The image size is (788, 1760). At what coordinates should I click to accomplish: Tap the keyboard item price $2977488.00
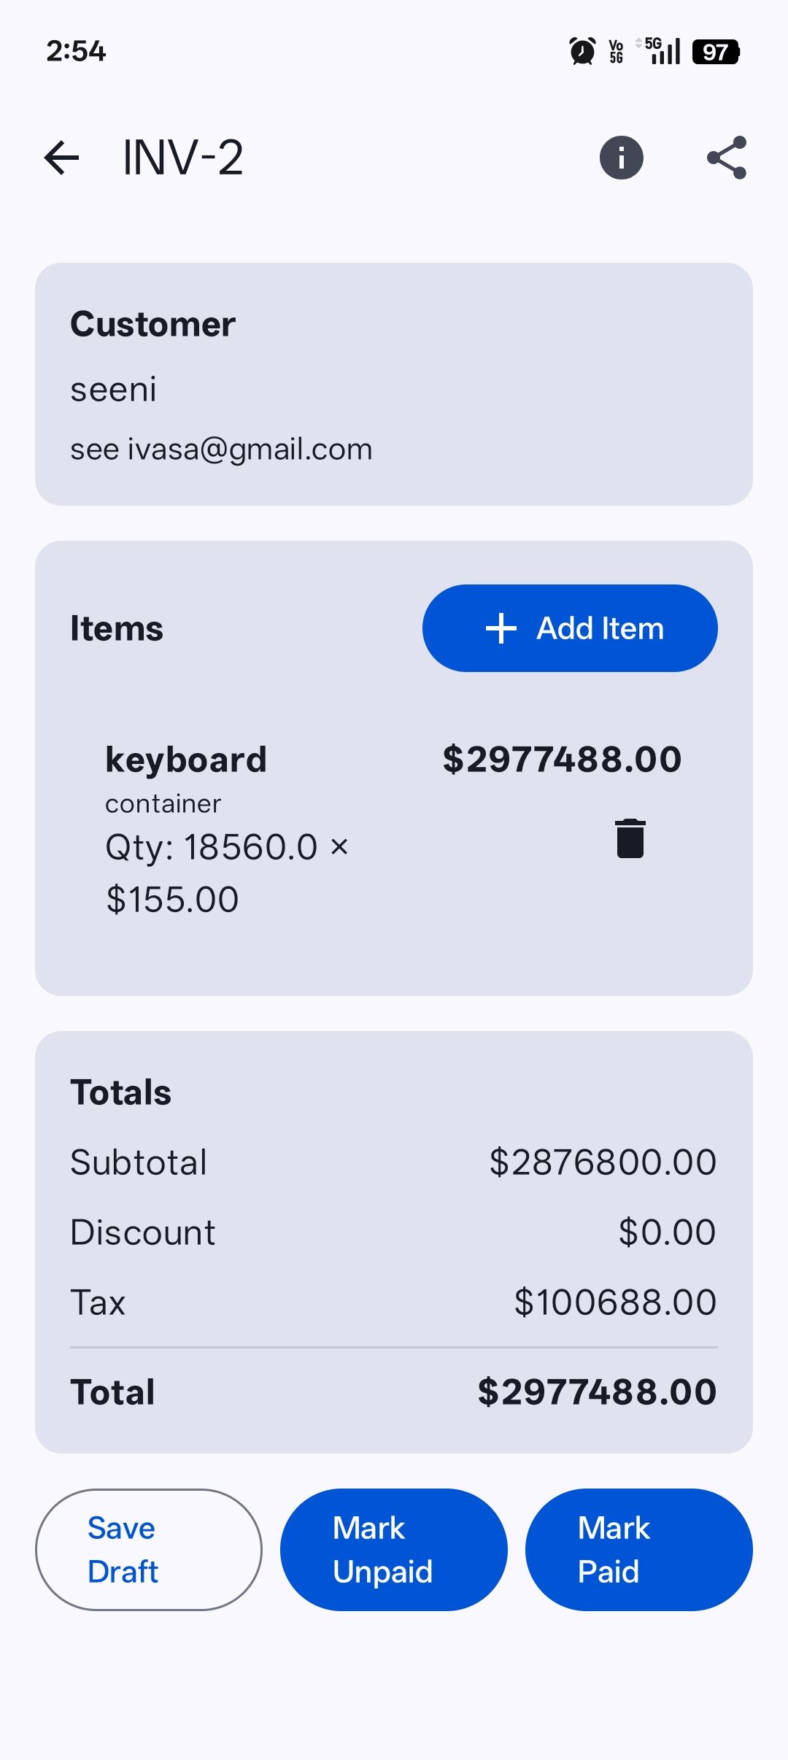562,760
